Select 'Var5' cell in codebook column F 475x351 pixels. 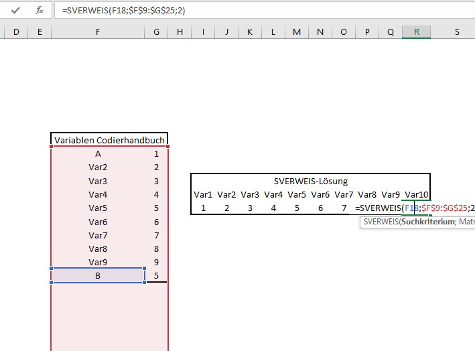click(x=98, y=208)
